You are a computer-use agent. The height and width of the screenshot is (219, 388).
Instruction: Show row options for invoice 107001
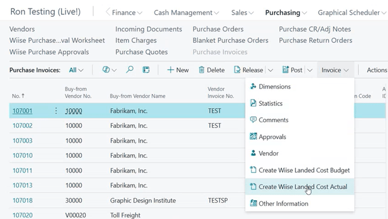tap(56, 110)
